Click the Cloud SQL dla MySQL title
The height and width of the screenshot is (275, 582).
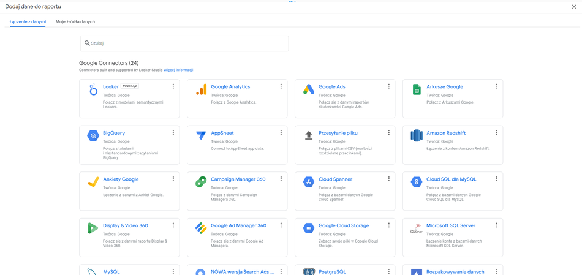(451, 179)
